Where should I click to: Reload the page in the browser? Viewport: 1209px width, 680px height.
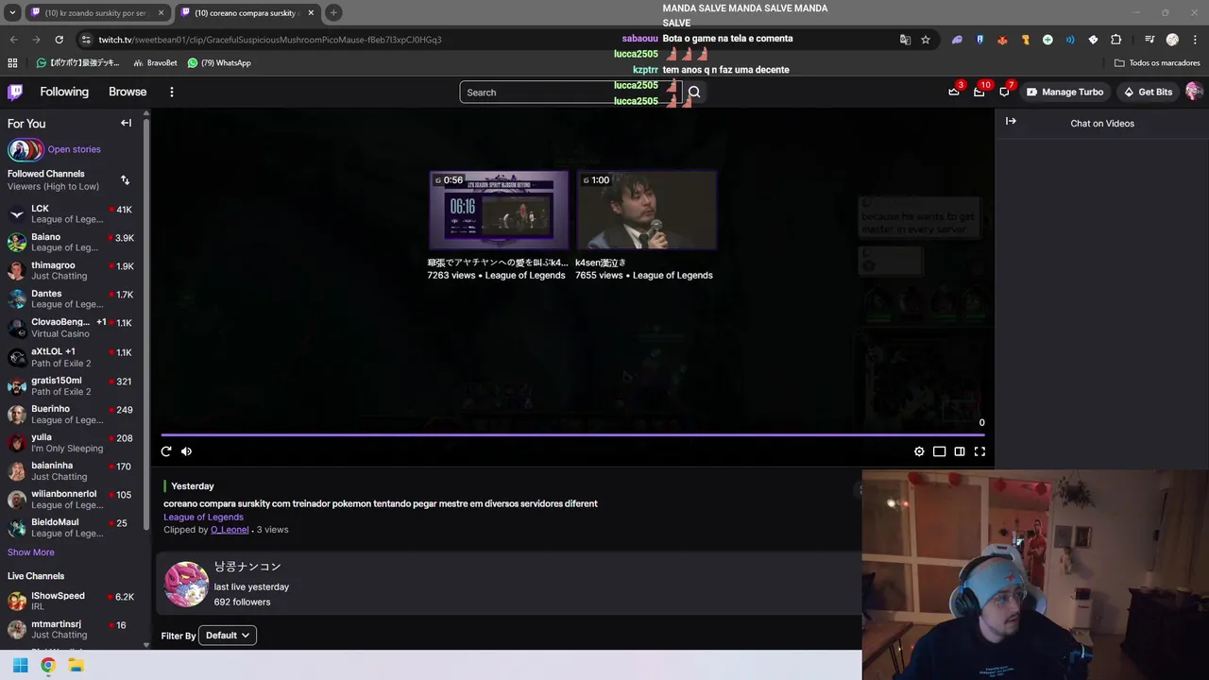[59, 40]
